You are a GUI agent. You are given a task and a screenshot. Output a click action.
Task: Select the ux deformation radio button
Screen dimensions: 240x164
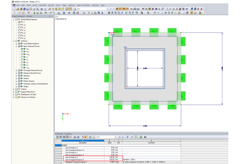pyautogui.click(x=19, y=25)
